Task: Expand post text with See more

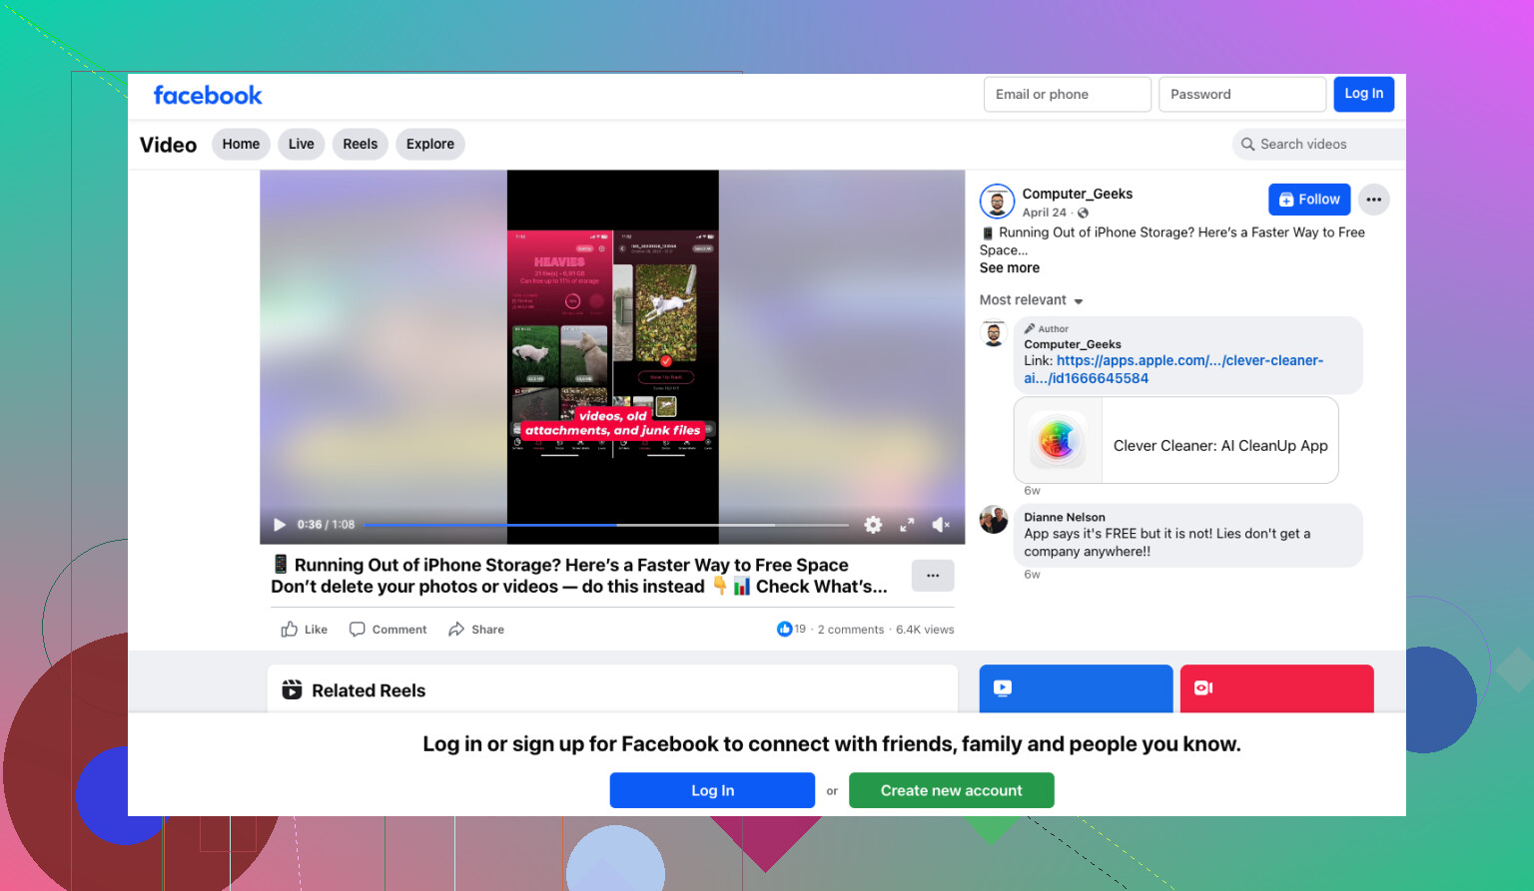Action: [x=1010, y=268]
